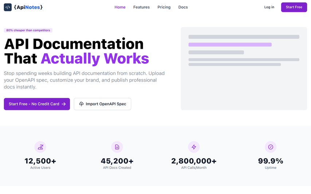Open the Pricing menu link
This screenshot has height=194, width=311.
click(164, 7)
